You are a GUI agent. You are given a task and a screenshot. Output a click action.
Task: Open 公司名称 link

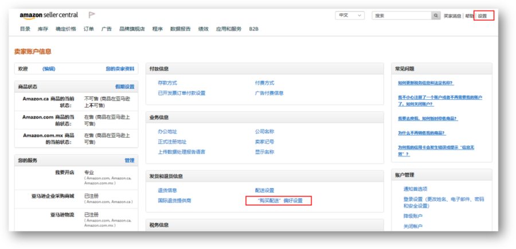[264, 132]
